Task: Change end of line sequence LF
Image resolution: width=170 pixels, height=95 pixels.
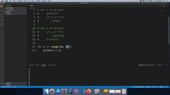Action: point(157,87)
